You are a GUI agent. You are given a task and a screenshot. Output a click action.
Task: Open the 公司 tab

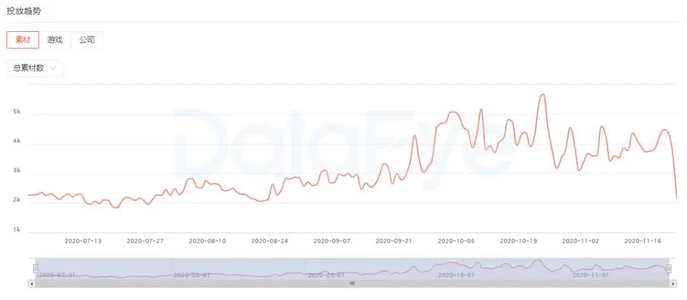coord(87,39)
